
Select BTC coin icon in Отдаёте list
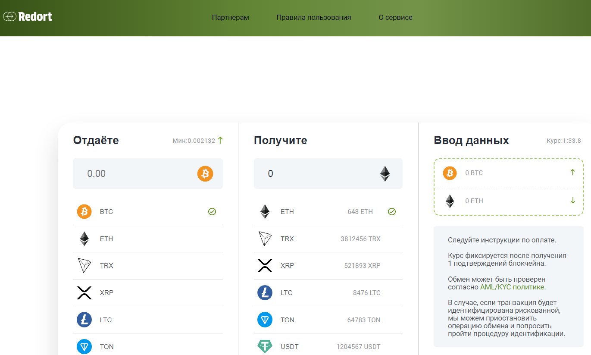84,211
